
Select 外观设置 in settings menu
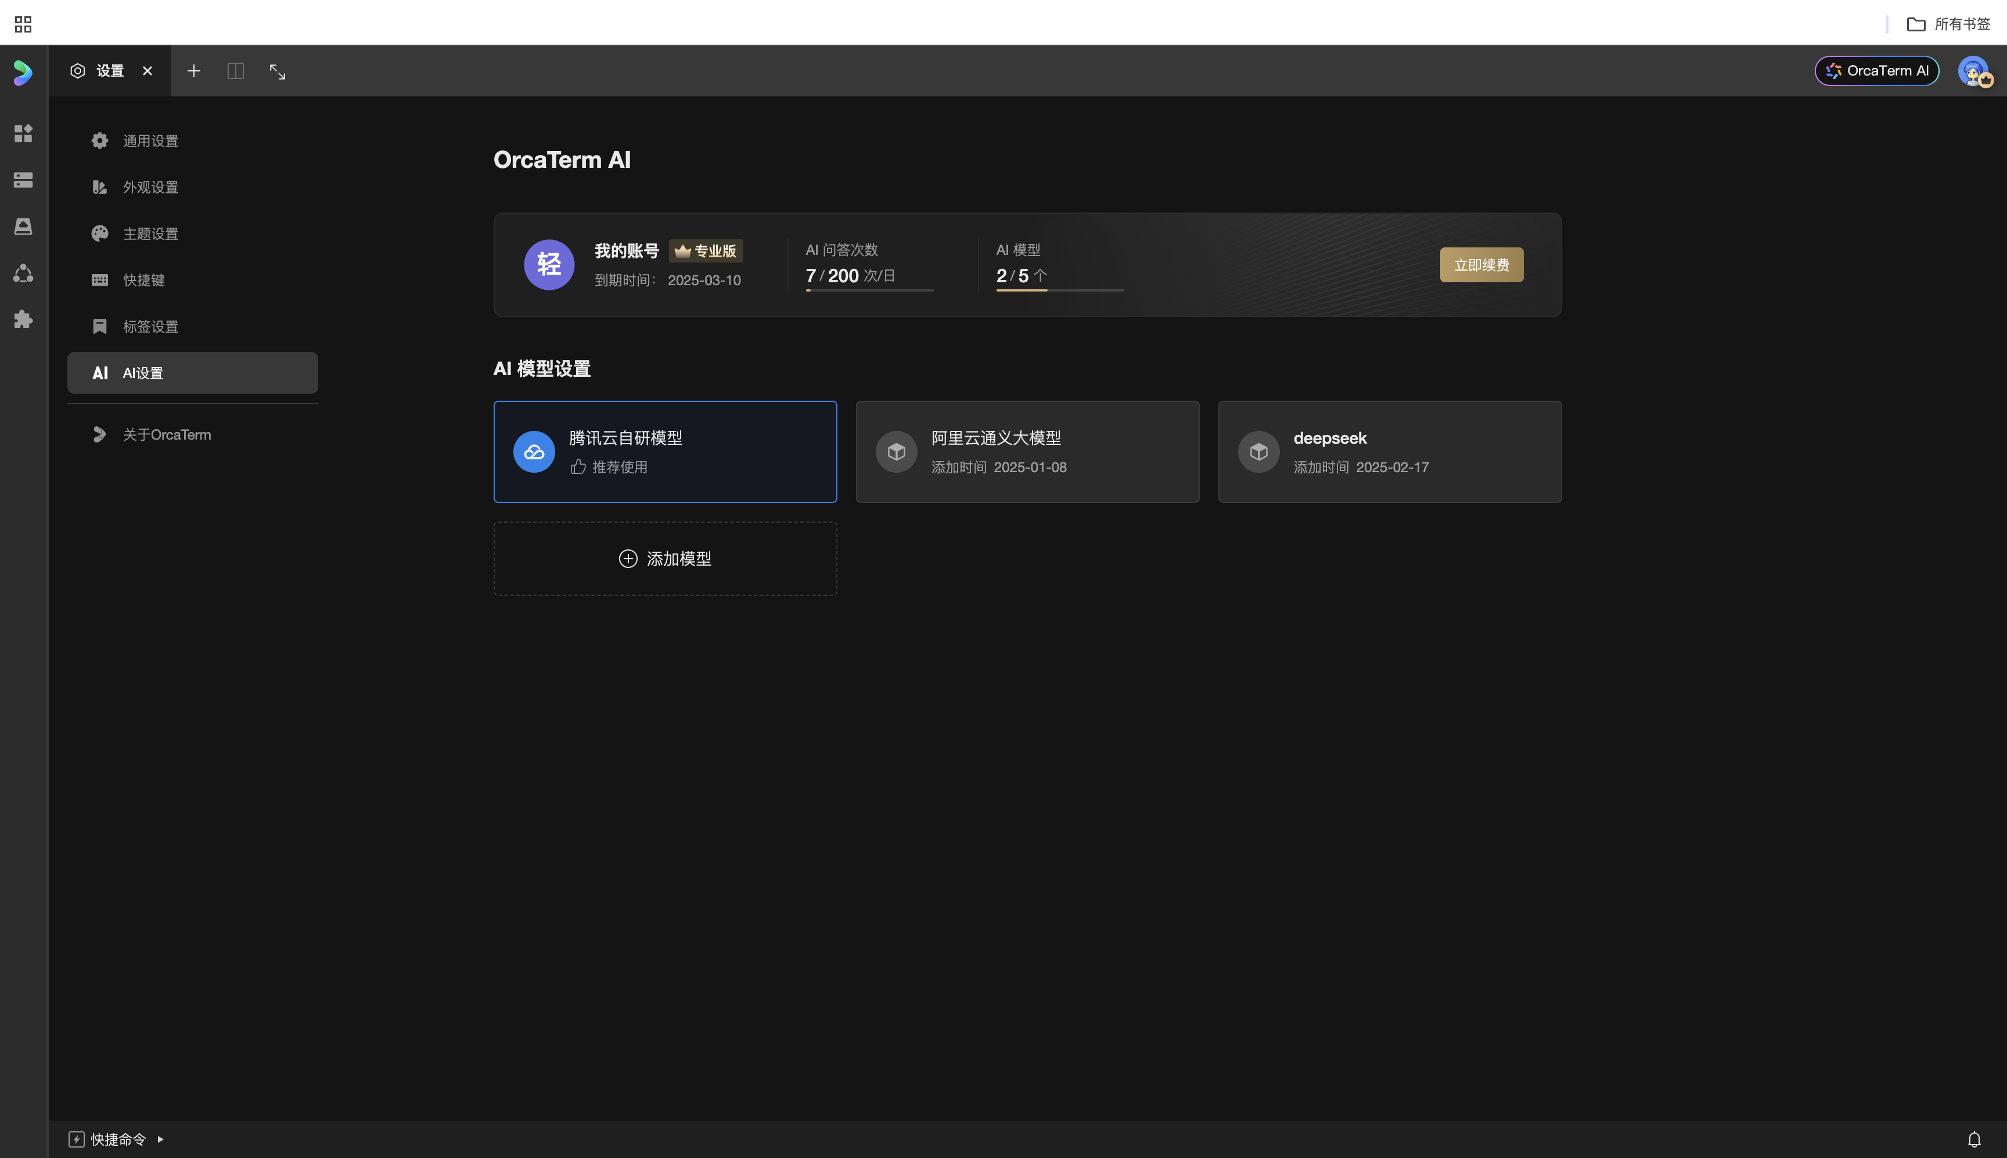tap(192, 187)
